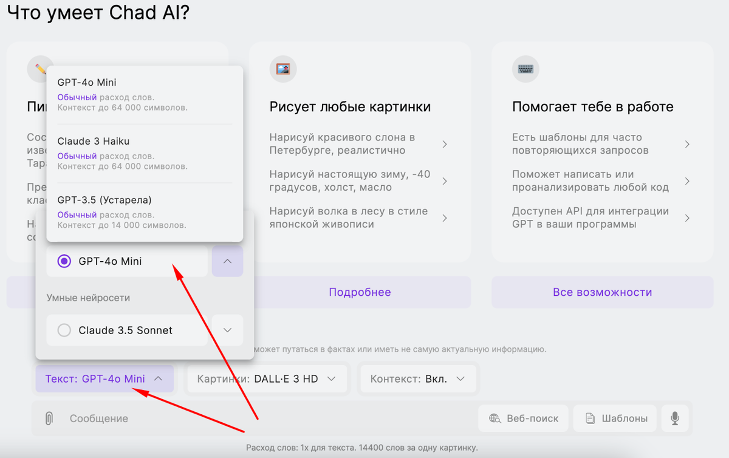
Task: Click the 'Все возможности' button
Action: [x=603, y=292]
